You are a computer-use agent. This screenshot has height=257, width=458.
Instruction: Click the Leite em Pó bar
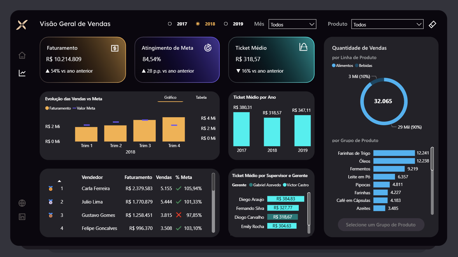(384, 177)
